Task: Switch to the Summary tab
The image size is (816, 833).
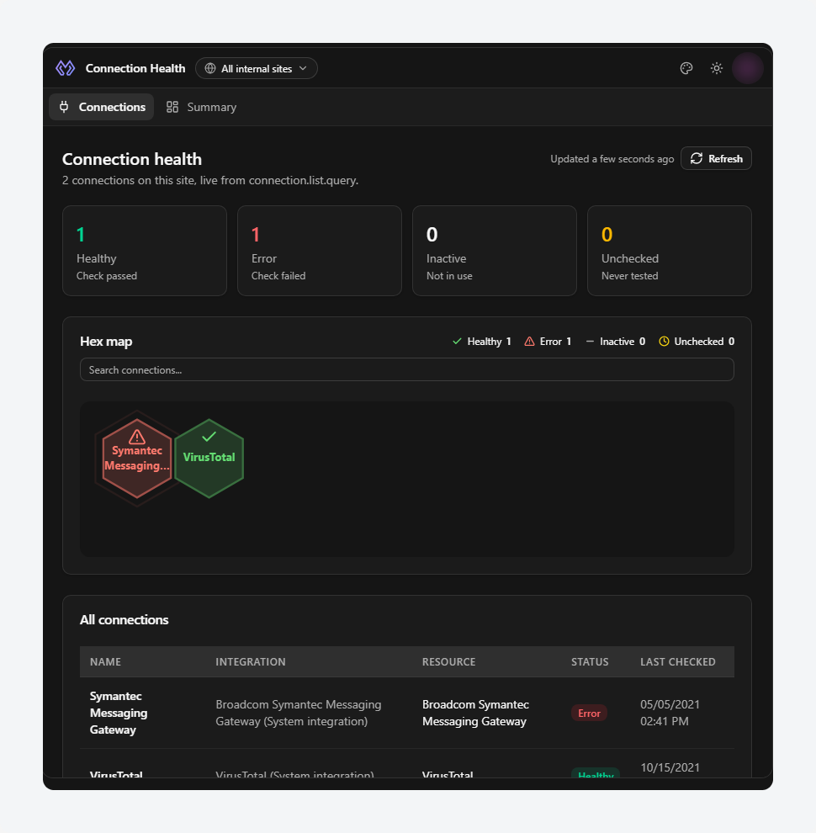Action: [201, 107]
